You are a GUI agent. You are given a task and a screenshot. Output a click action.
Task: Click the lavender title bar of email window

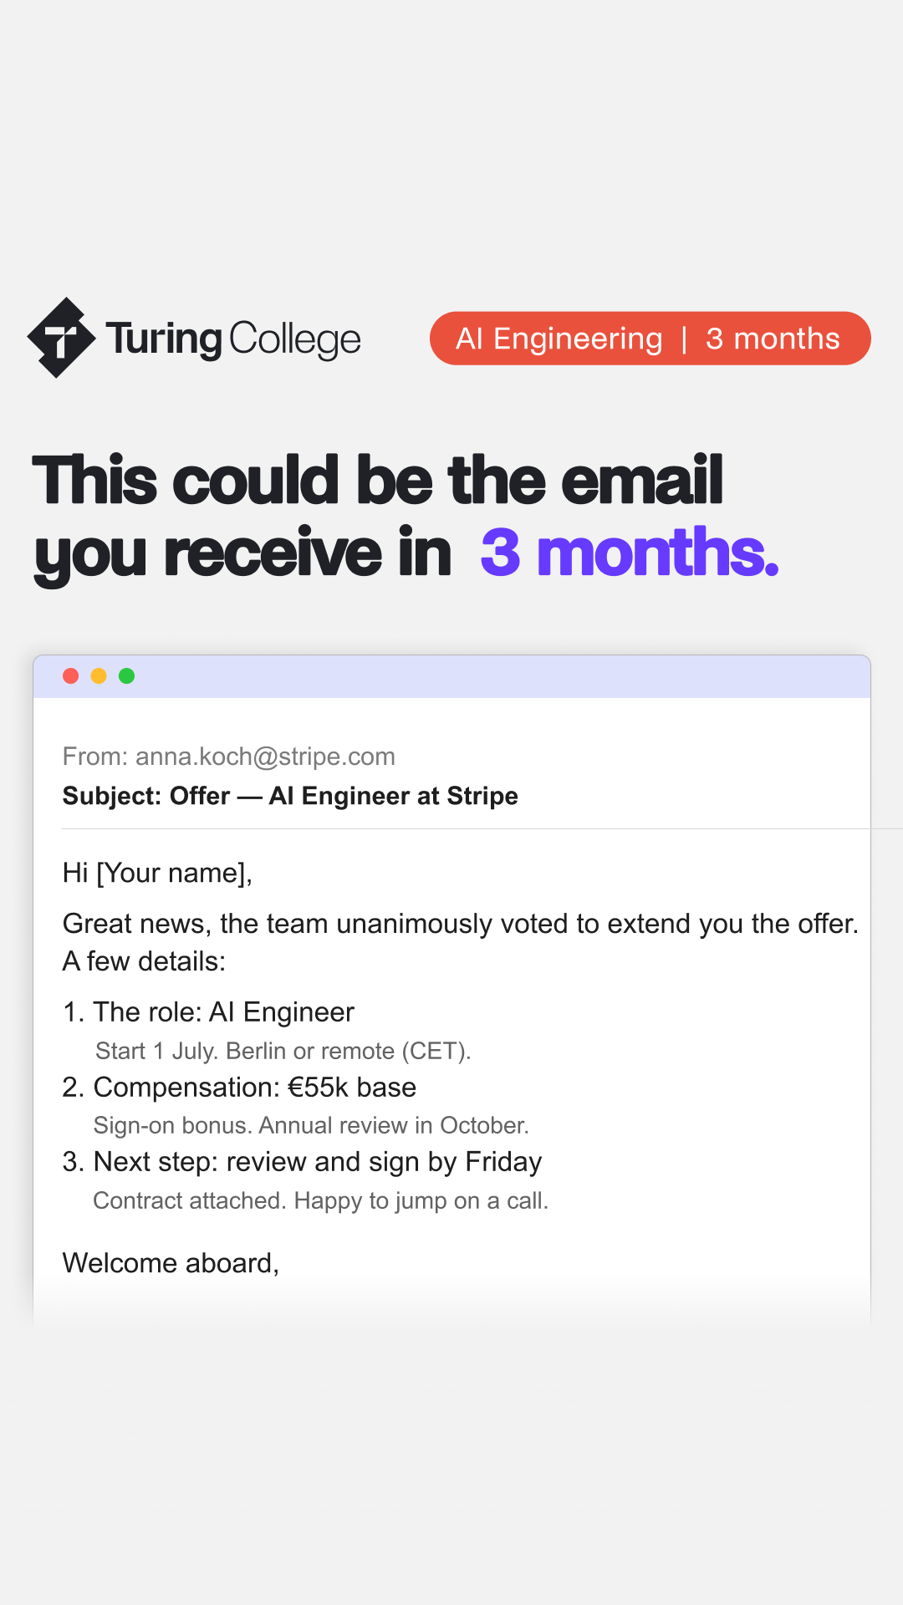tap(451, 676)
